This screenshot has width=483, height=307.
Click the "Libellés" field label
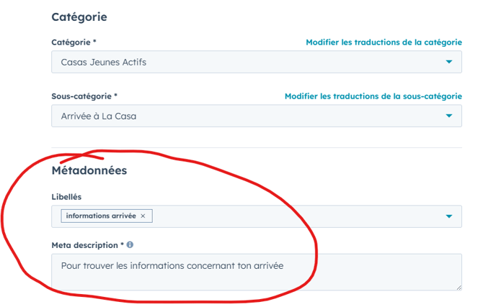[x=67, y=196]
